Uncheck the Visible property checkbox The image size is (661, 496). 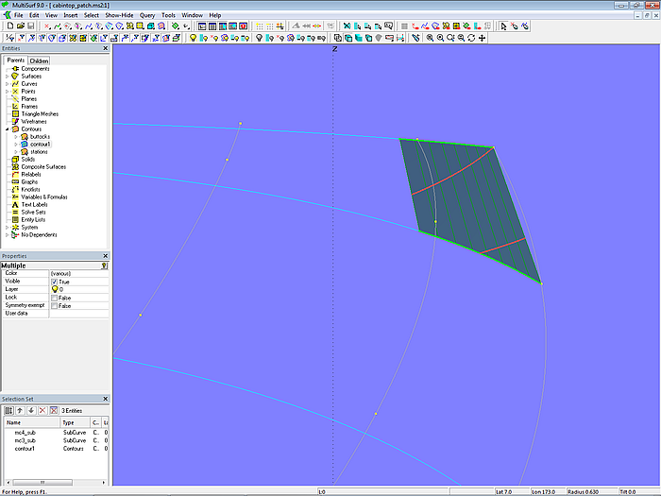click(x=55, y=282)
